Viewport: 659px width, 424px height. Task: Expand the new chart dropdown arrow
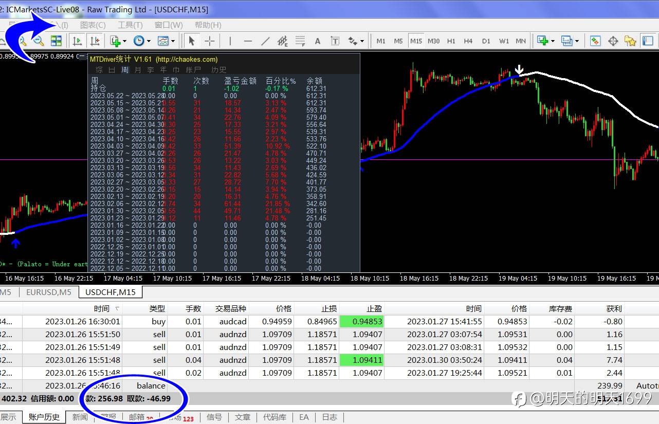(x=553, y=41)
